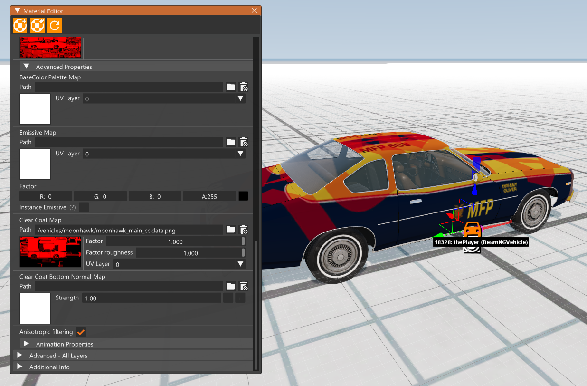587x386 pixels.
Task: Click the second checkered material toolbar icon
Action: [x=37, y=25]
